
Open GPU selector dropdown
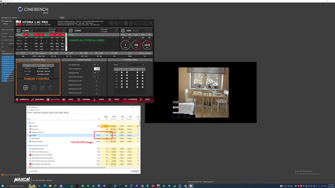[148, 31]
